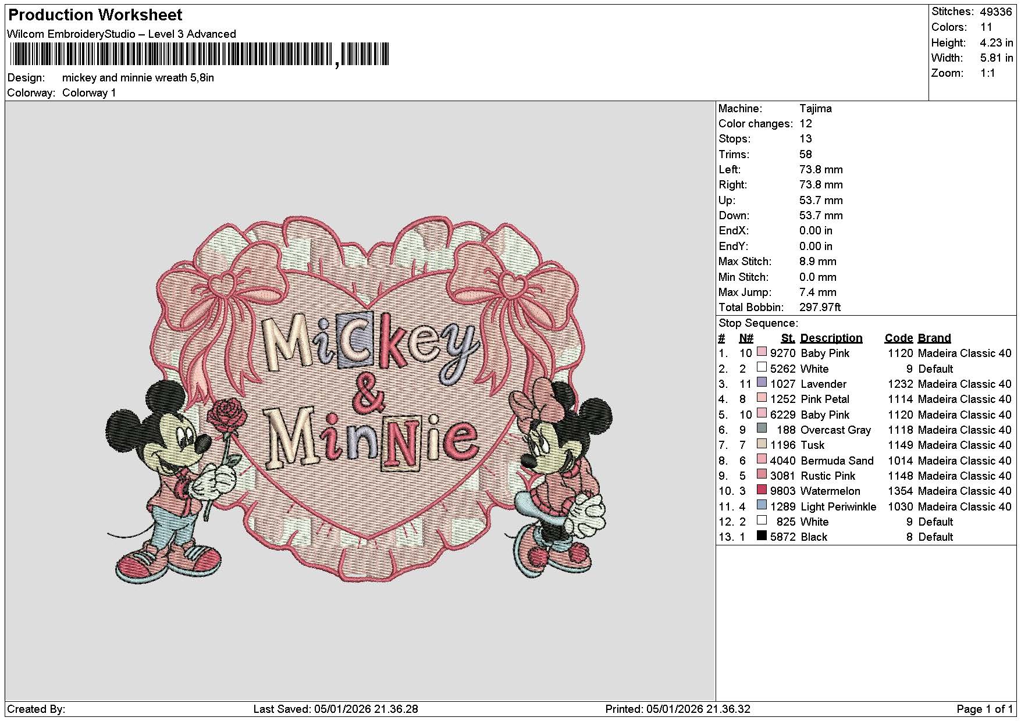Click the Stitches value '49336'

tap(996, 12)
